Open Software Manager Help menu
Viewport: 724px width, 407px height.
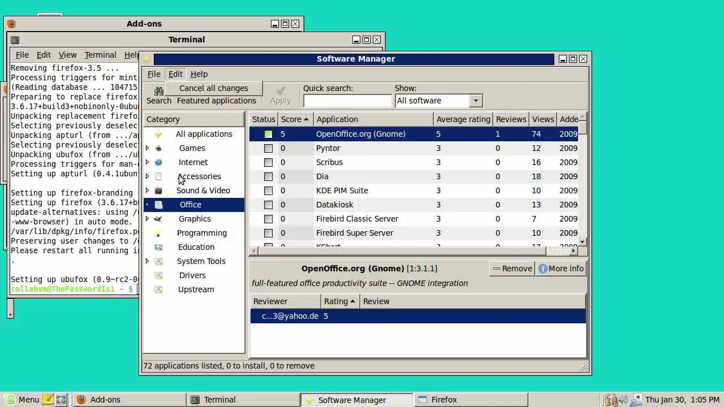click(199, 74)
